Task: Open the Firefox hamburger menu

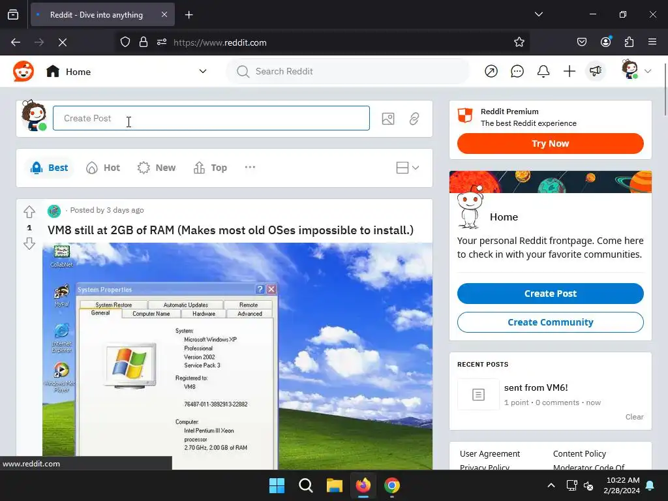Action: tap(652, 42)
